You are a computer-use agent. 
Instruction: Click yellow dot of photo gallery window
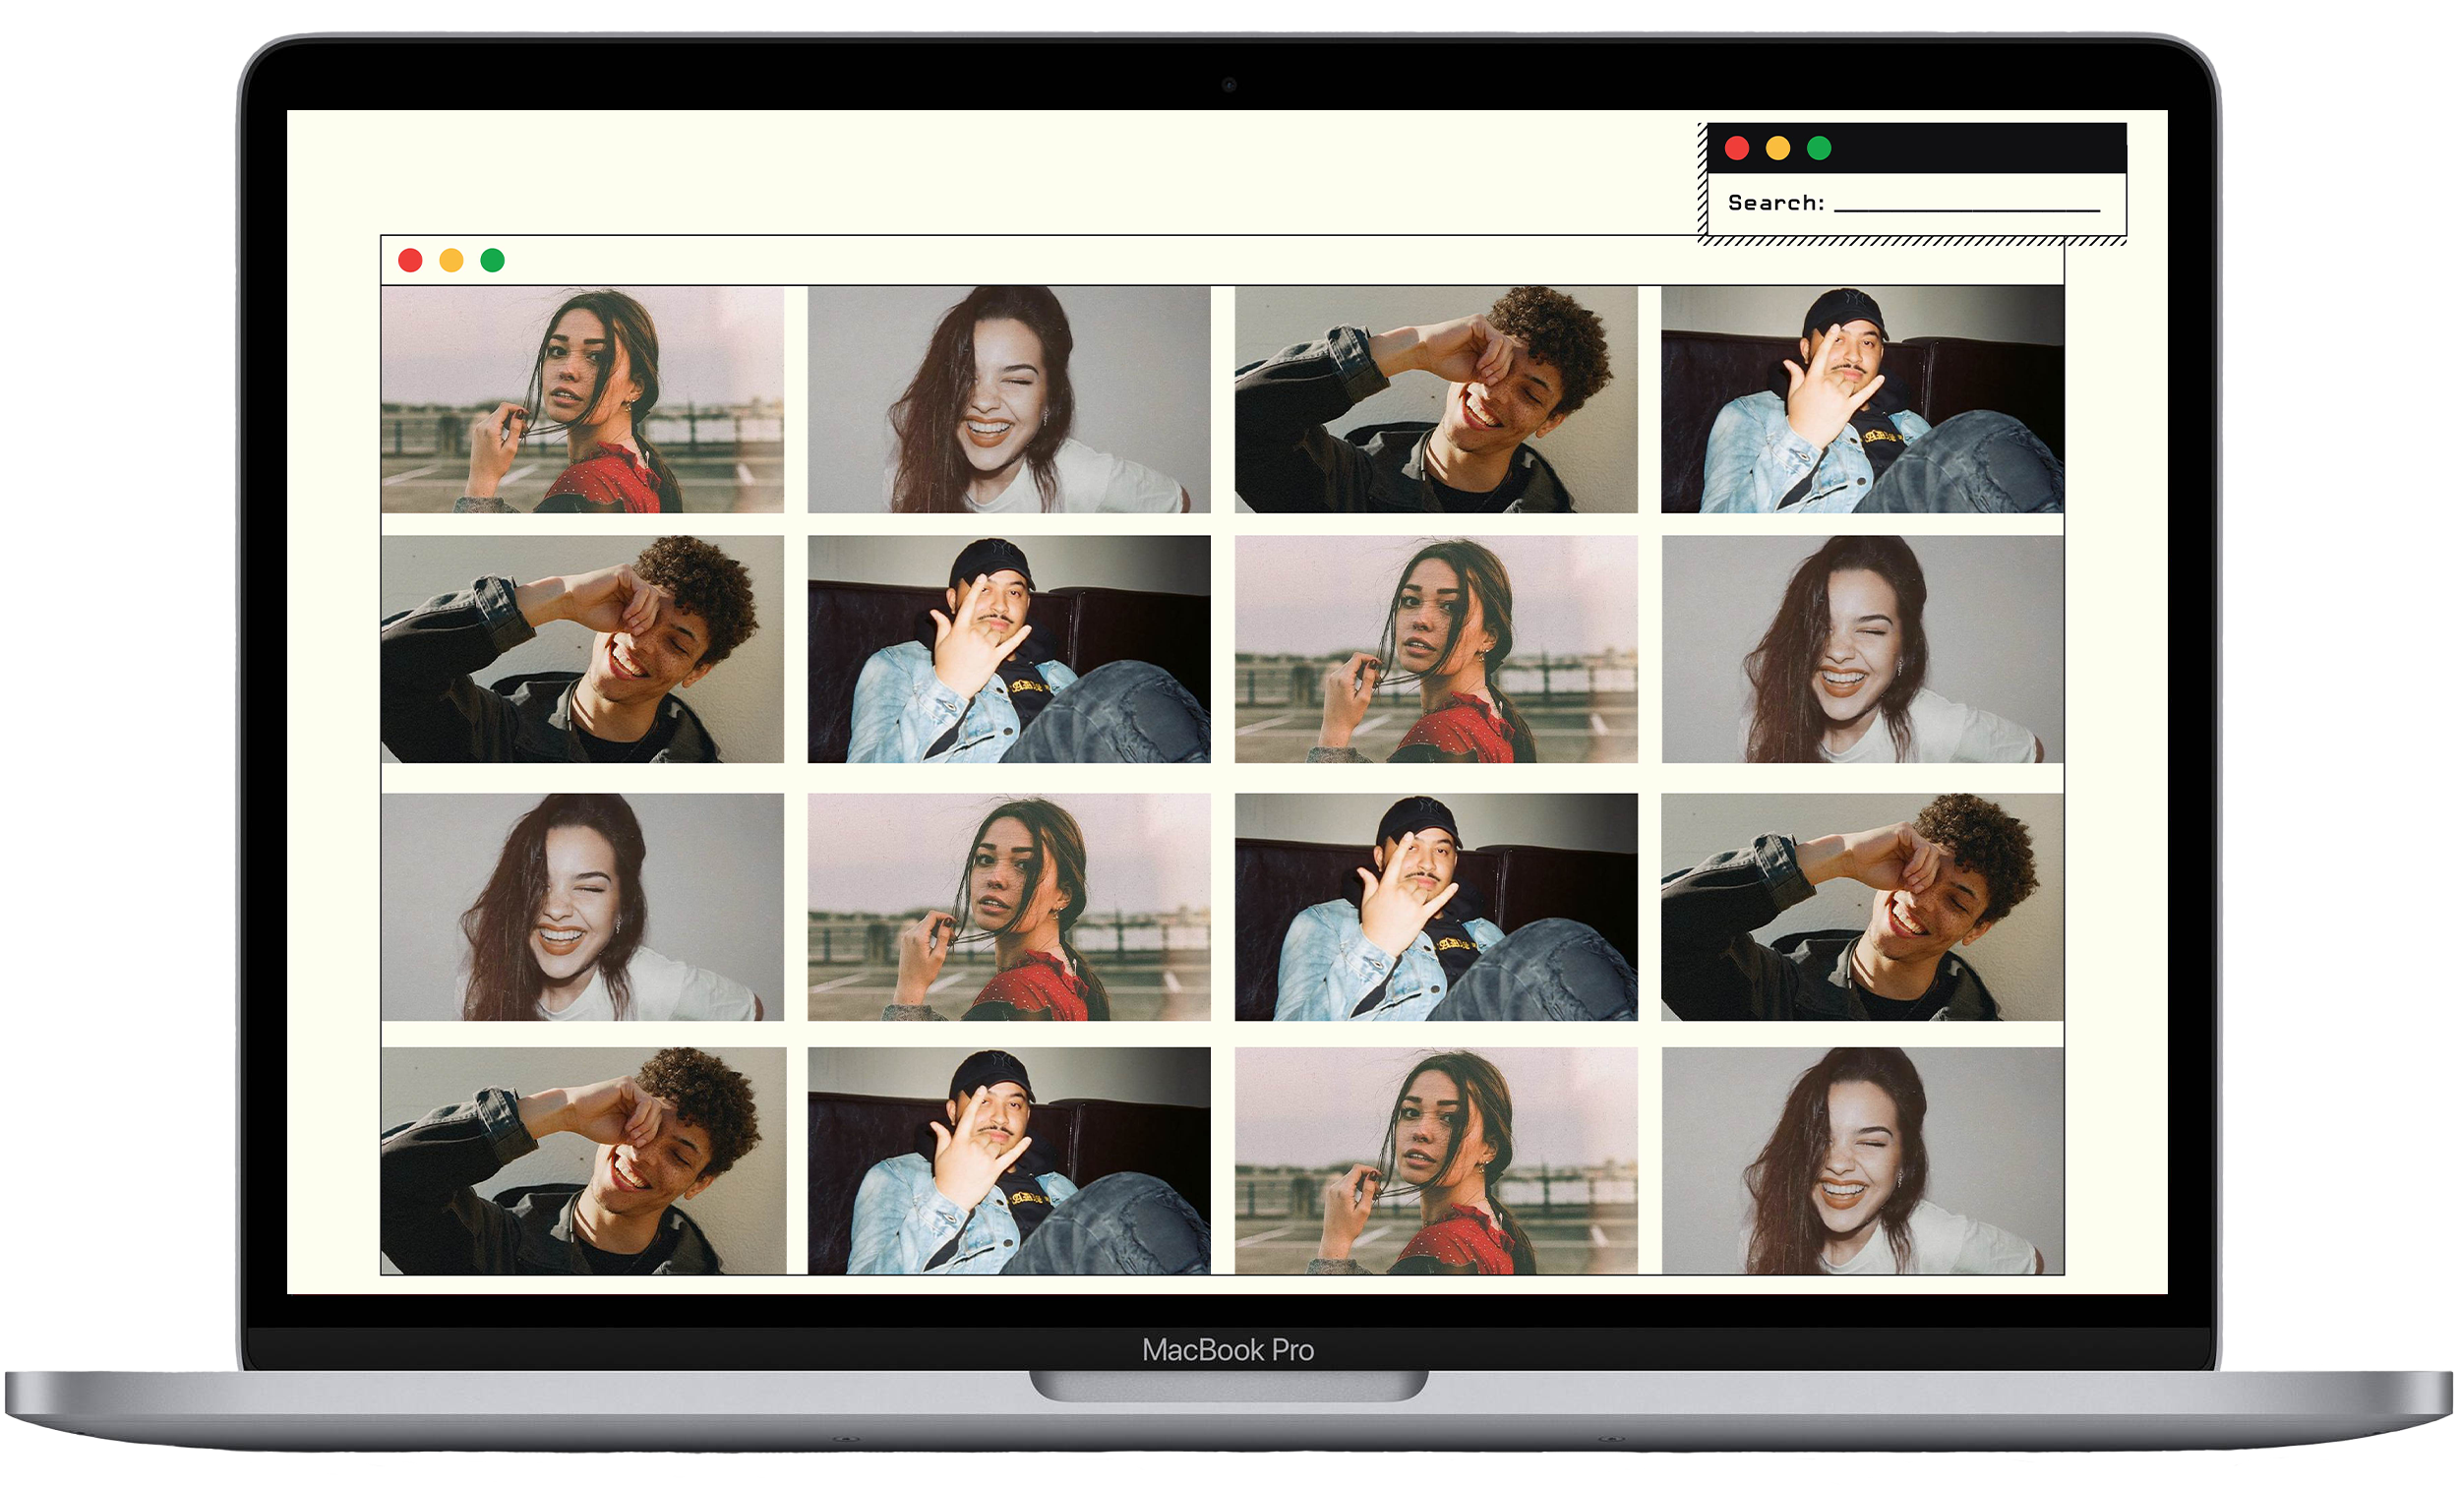[451, 261]
